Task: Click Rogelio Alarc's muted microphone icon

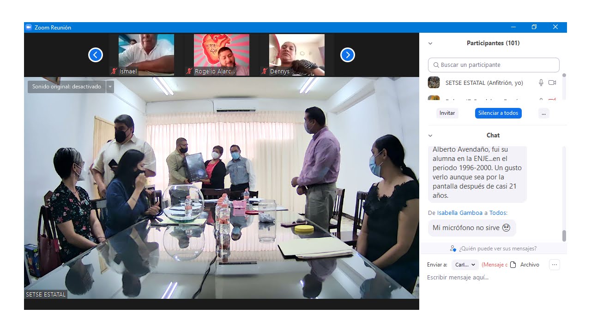Action: (189, 71)
